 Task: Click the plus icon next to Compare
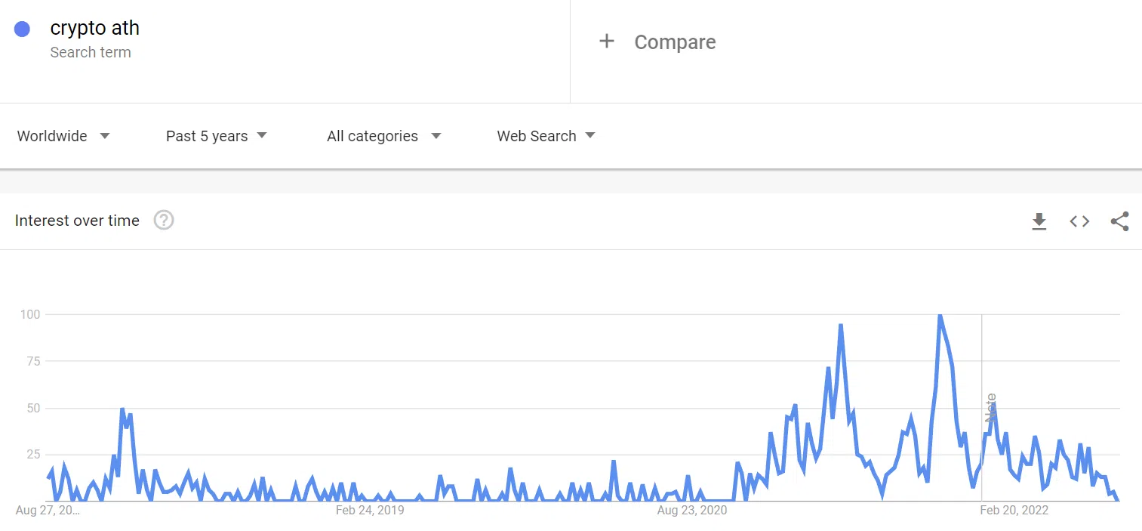pyautogui.click(x=607, y=42)
